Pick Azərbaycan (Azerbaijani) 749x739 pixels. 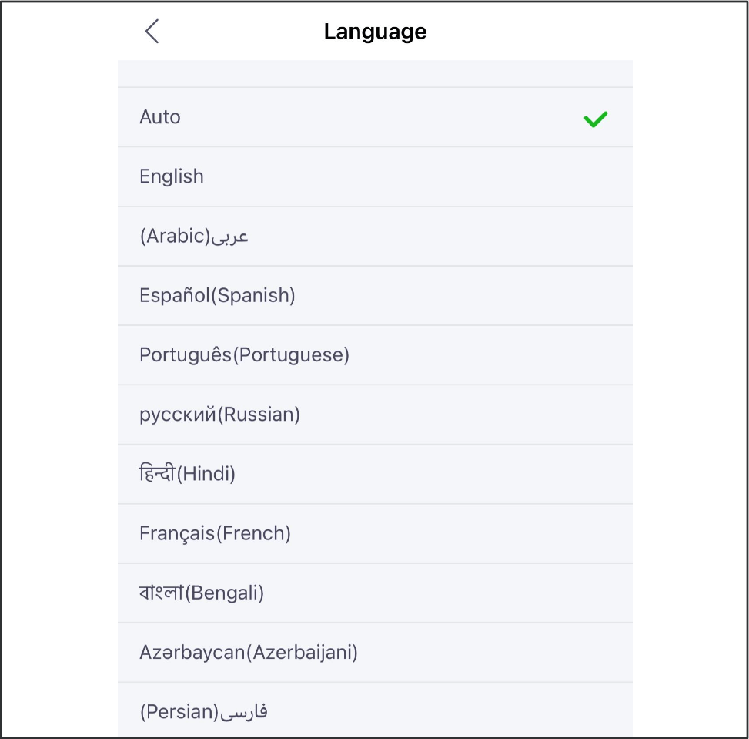point(375,653)
